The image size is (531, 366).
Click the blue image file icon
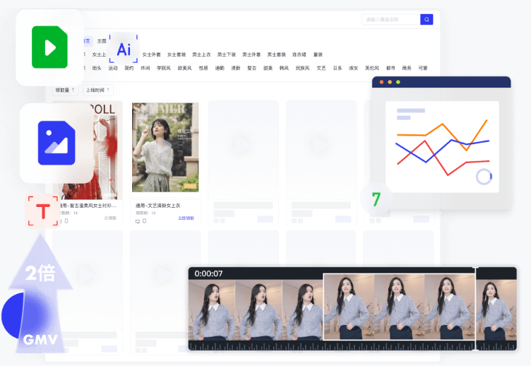tap(56, 143)
